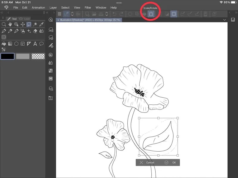Select the Eraser tool
This screenshot has height=178, width=238.
tap(35, 31)
